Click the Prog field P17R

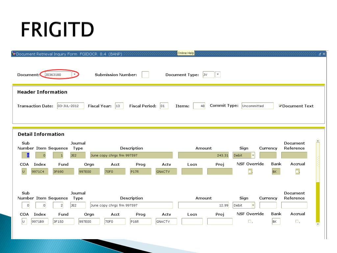pos(141,172)
